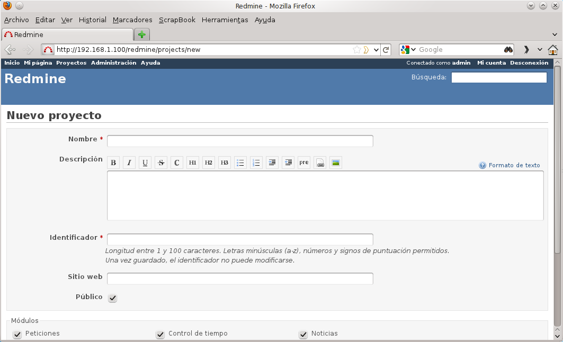Remove the quote or unindent block
The image size is (563, 342).
[288, 163]
